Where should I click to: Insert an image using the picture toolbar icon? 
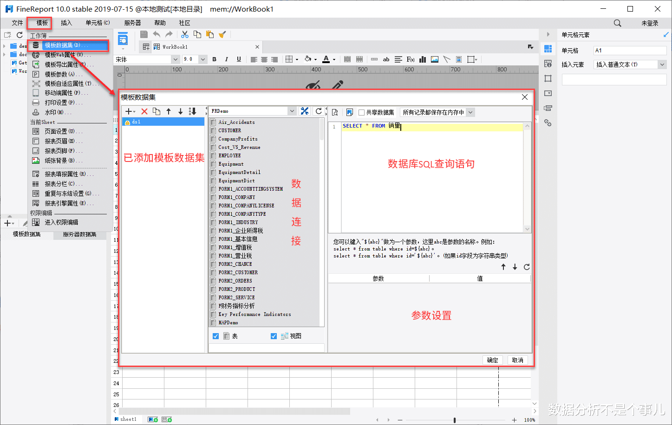click(434, 59)
